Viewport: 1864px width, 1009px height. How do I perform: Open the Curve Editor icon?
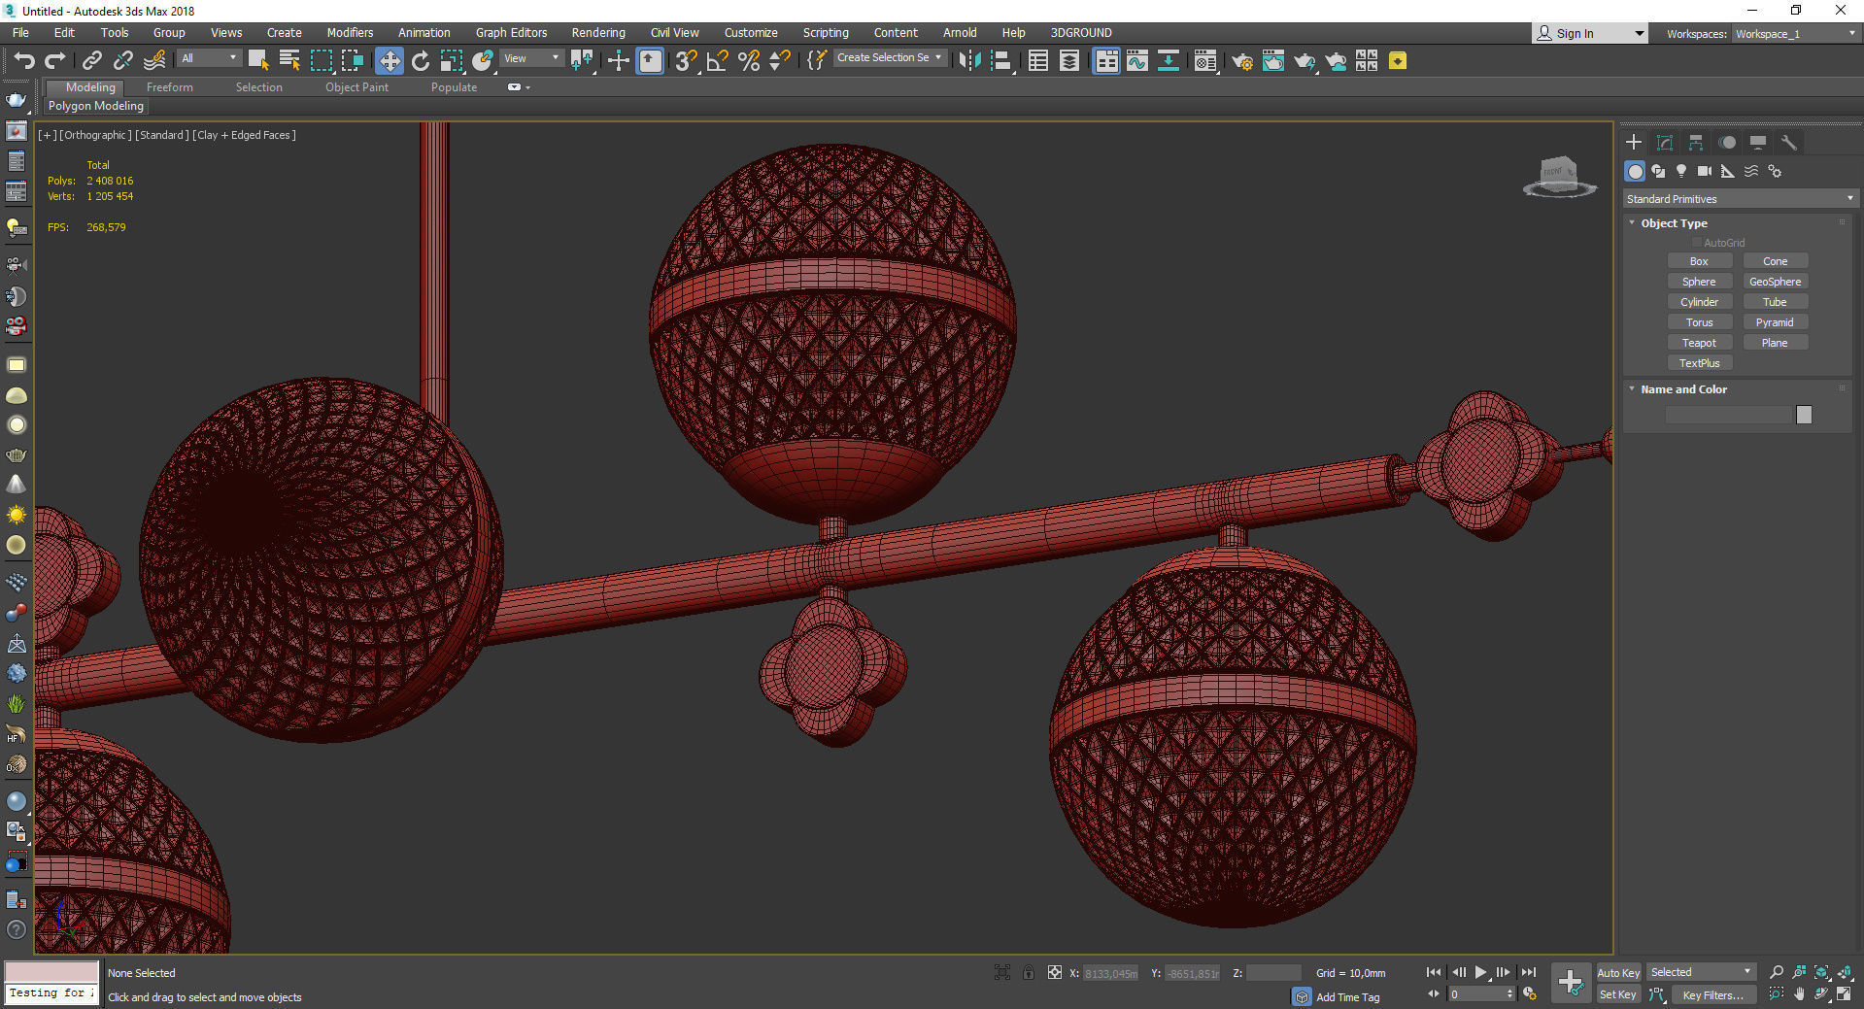[x=1137, y=61]
